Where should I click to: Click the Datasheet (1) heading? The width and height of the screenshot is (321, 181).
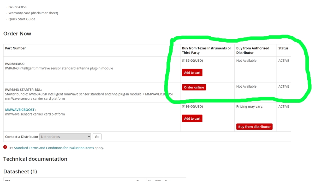[20, 171]
